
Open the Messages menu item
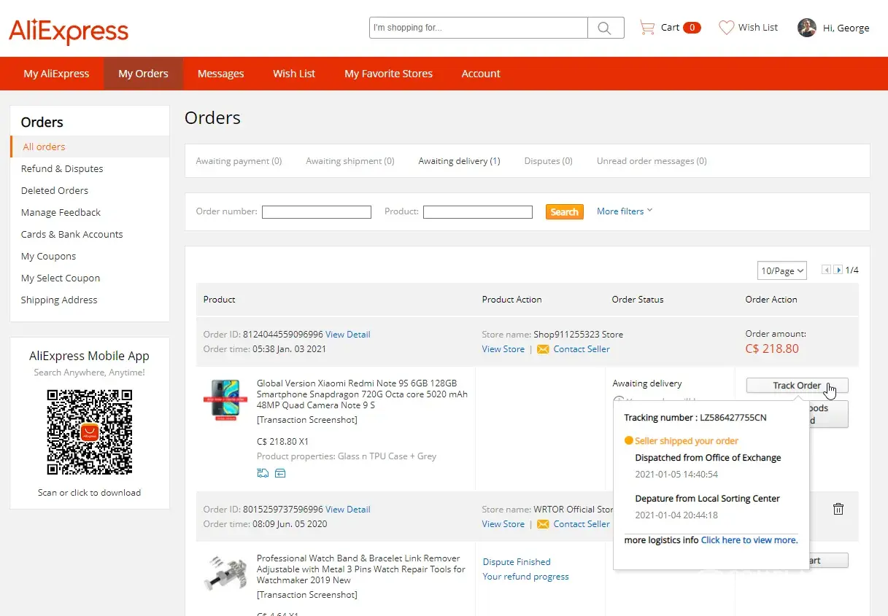220,74
